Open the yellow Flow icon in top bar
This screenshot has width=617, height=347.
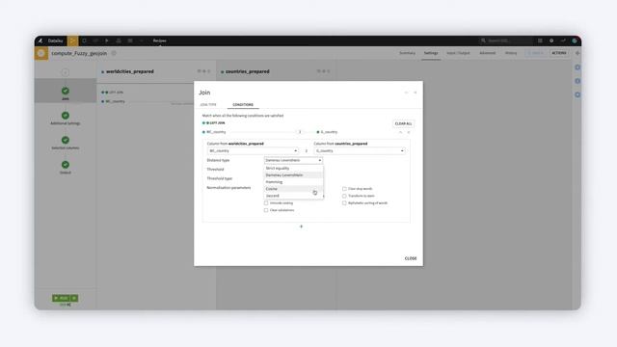[x=72, y=40]
